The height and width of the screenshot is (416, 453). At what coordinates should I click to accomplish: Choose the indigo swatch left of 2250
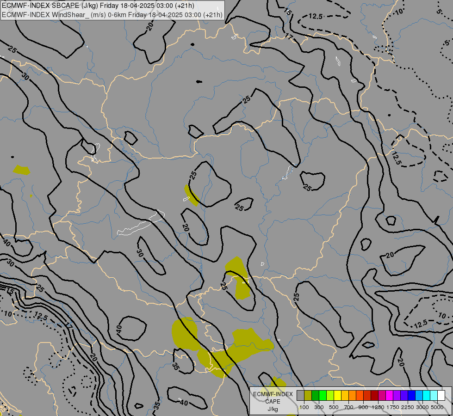coord(404,395)
